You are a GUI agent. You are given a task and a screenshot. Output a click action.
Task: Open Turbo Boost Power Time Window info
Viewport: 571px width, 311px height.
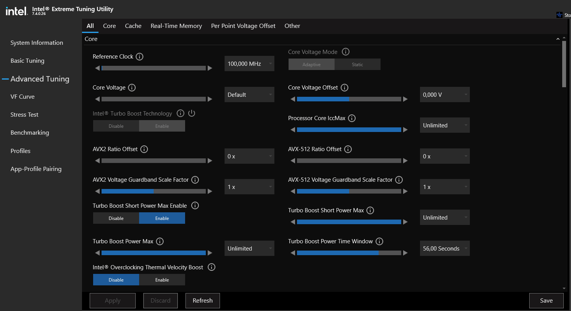(x=379, y=241)
